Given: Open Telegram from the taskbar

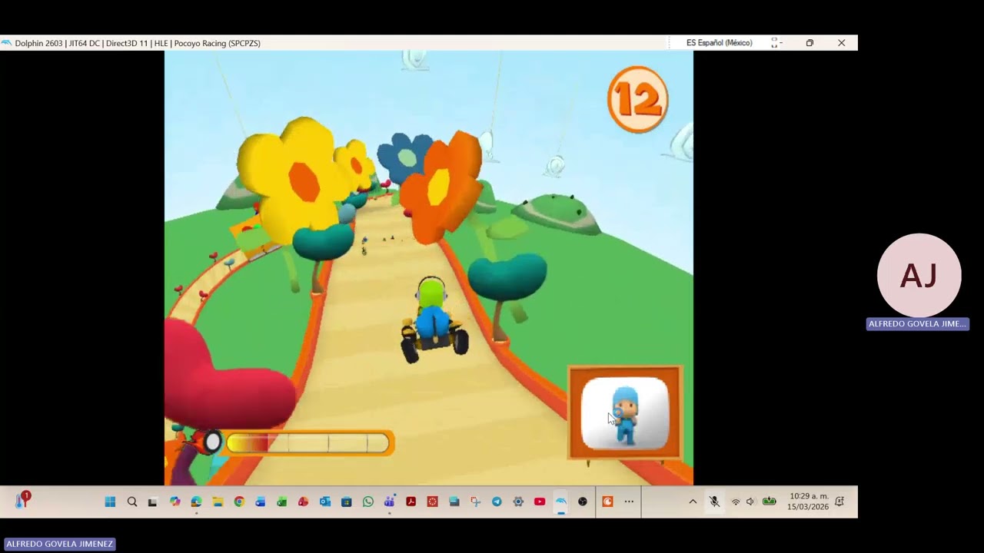Looking at the screenshot, I should (497, 502).
